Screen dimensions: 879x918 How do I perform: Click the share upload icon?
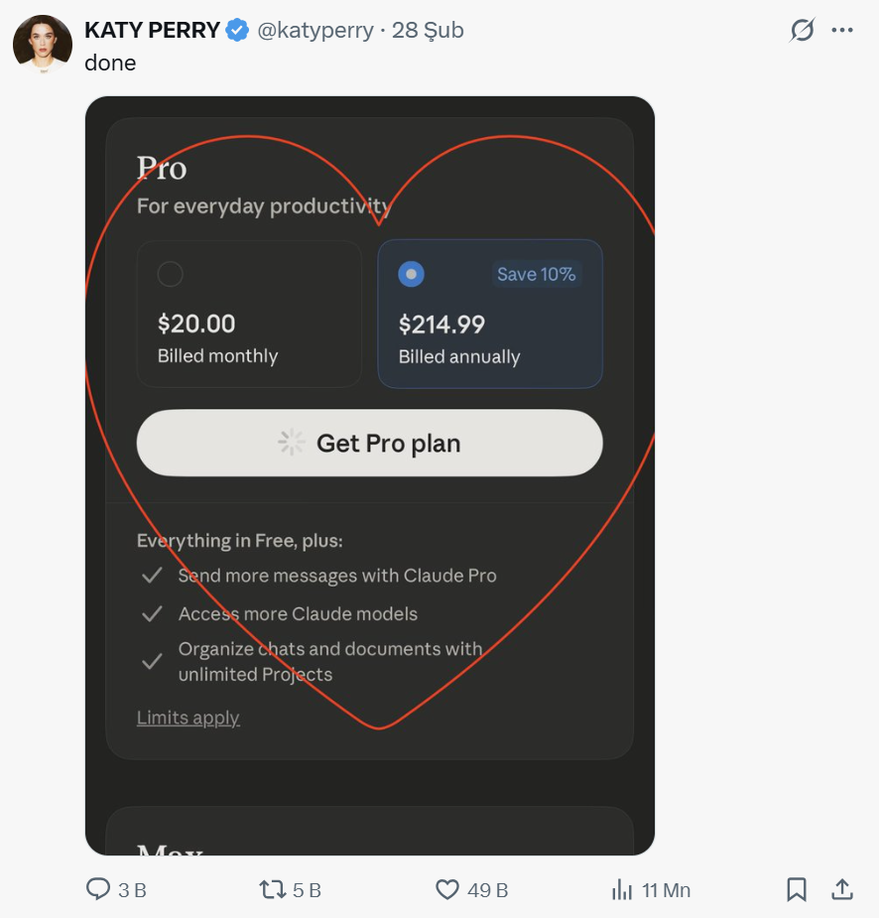click(x=841, y=889)
